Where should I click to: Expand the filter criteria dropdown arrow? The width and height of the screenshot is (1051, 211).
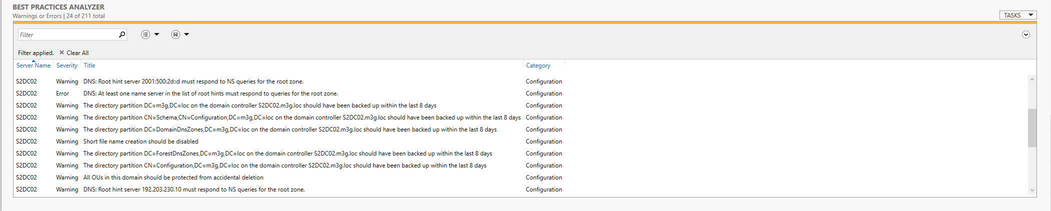point(157,34)
